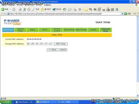Switch to Vanet Router taskbar window
Image resolution: width=139 pixels, height=104 pixels.
click(x=24, y=102)
